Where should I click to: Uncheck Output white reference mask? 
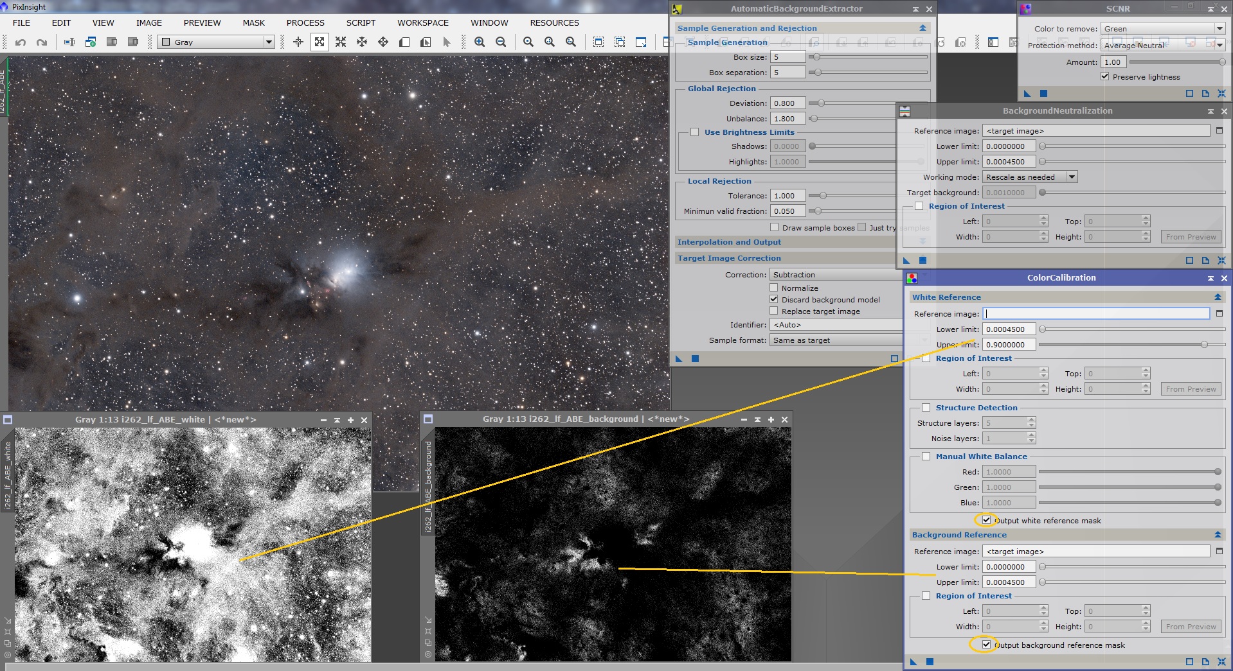(x=986, y=520)
